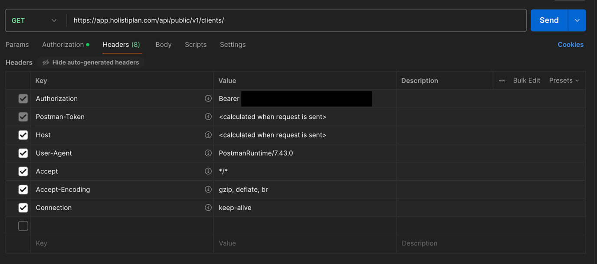Image resolution: width=597 pixels, height=264 pixels.
Task: Click the request URL input field
Action: (x=260, y=20)
